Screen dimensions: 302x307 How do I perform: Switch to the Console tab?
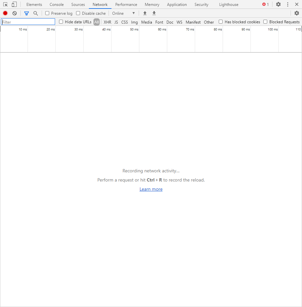[56, 5]
